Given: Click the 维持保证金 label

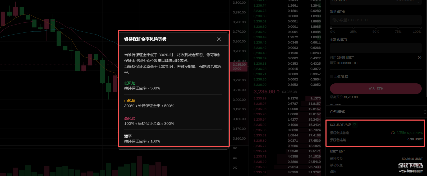Looking at the screenshot, I should point(338,139).
